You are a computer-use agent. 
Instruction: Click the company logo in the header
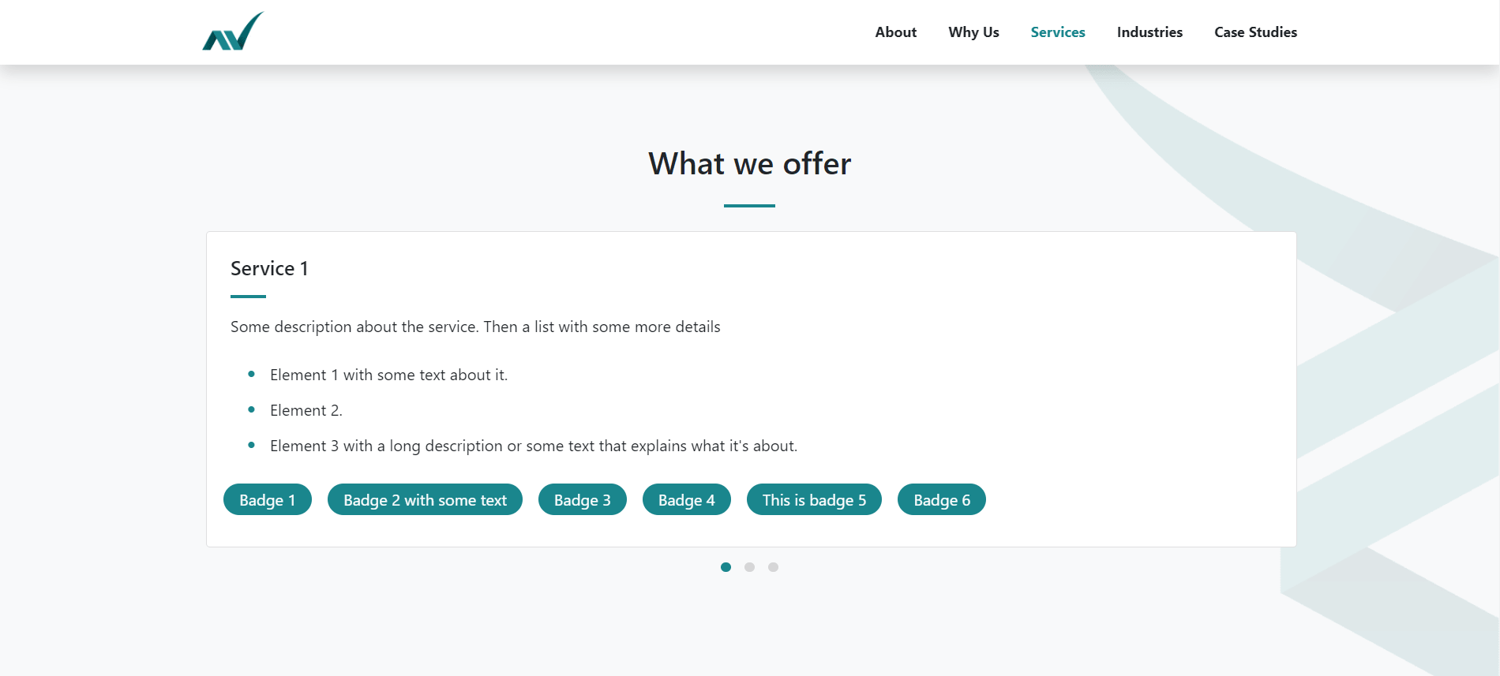[x=233, y=32]
